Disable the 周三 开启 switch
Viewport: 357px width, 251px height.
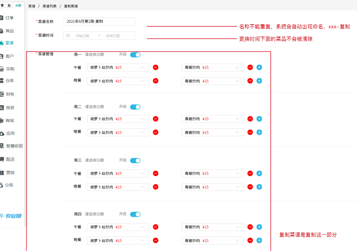point(135,160)
